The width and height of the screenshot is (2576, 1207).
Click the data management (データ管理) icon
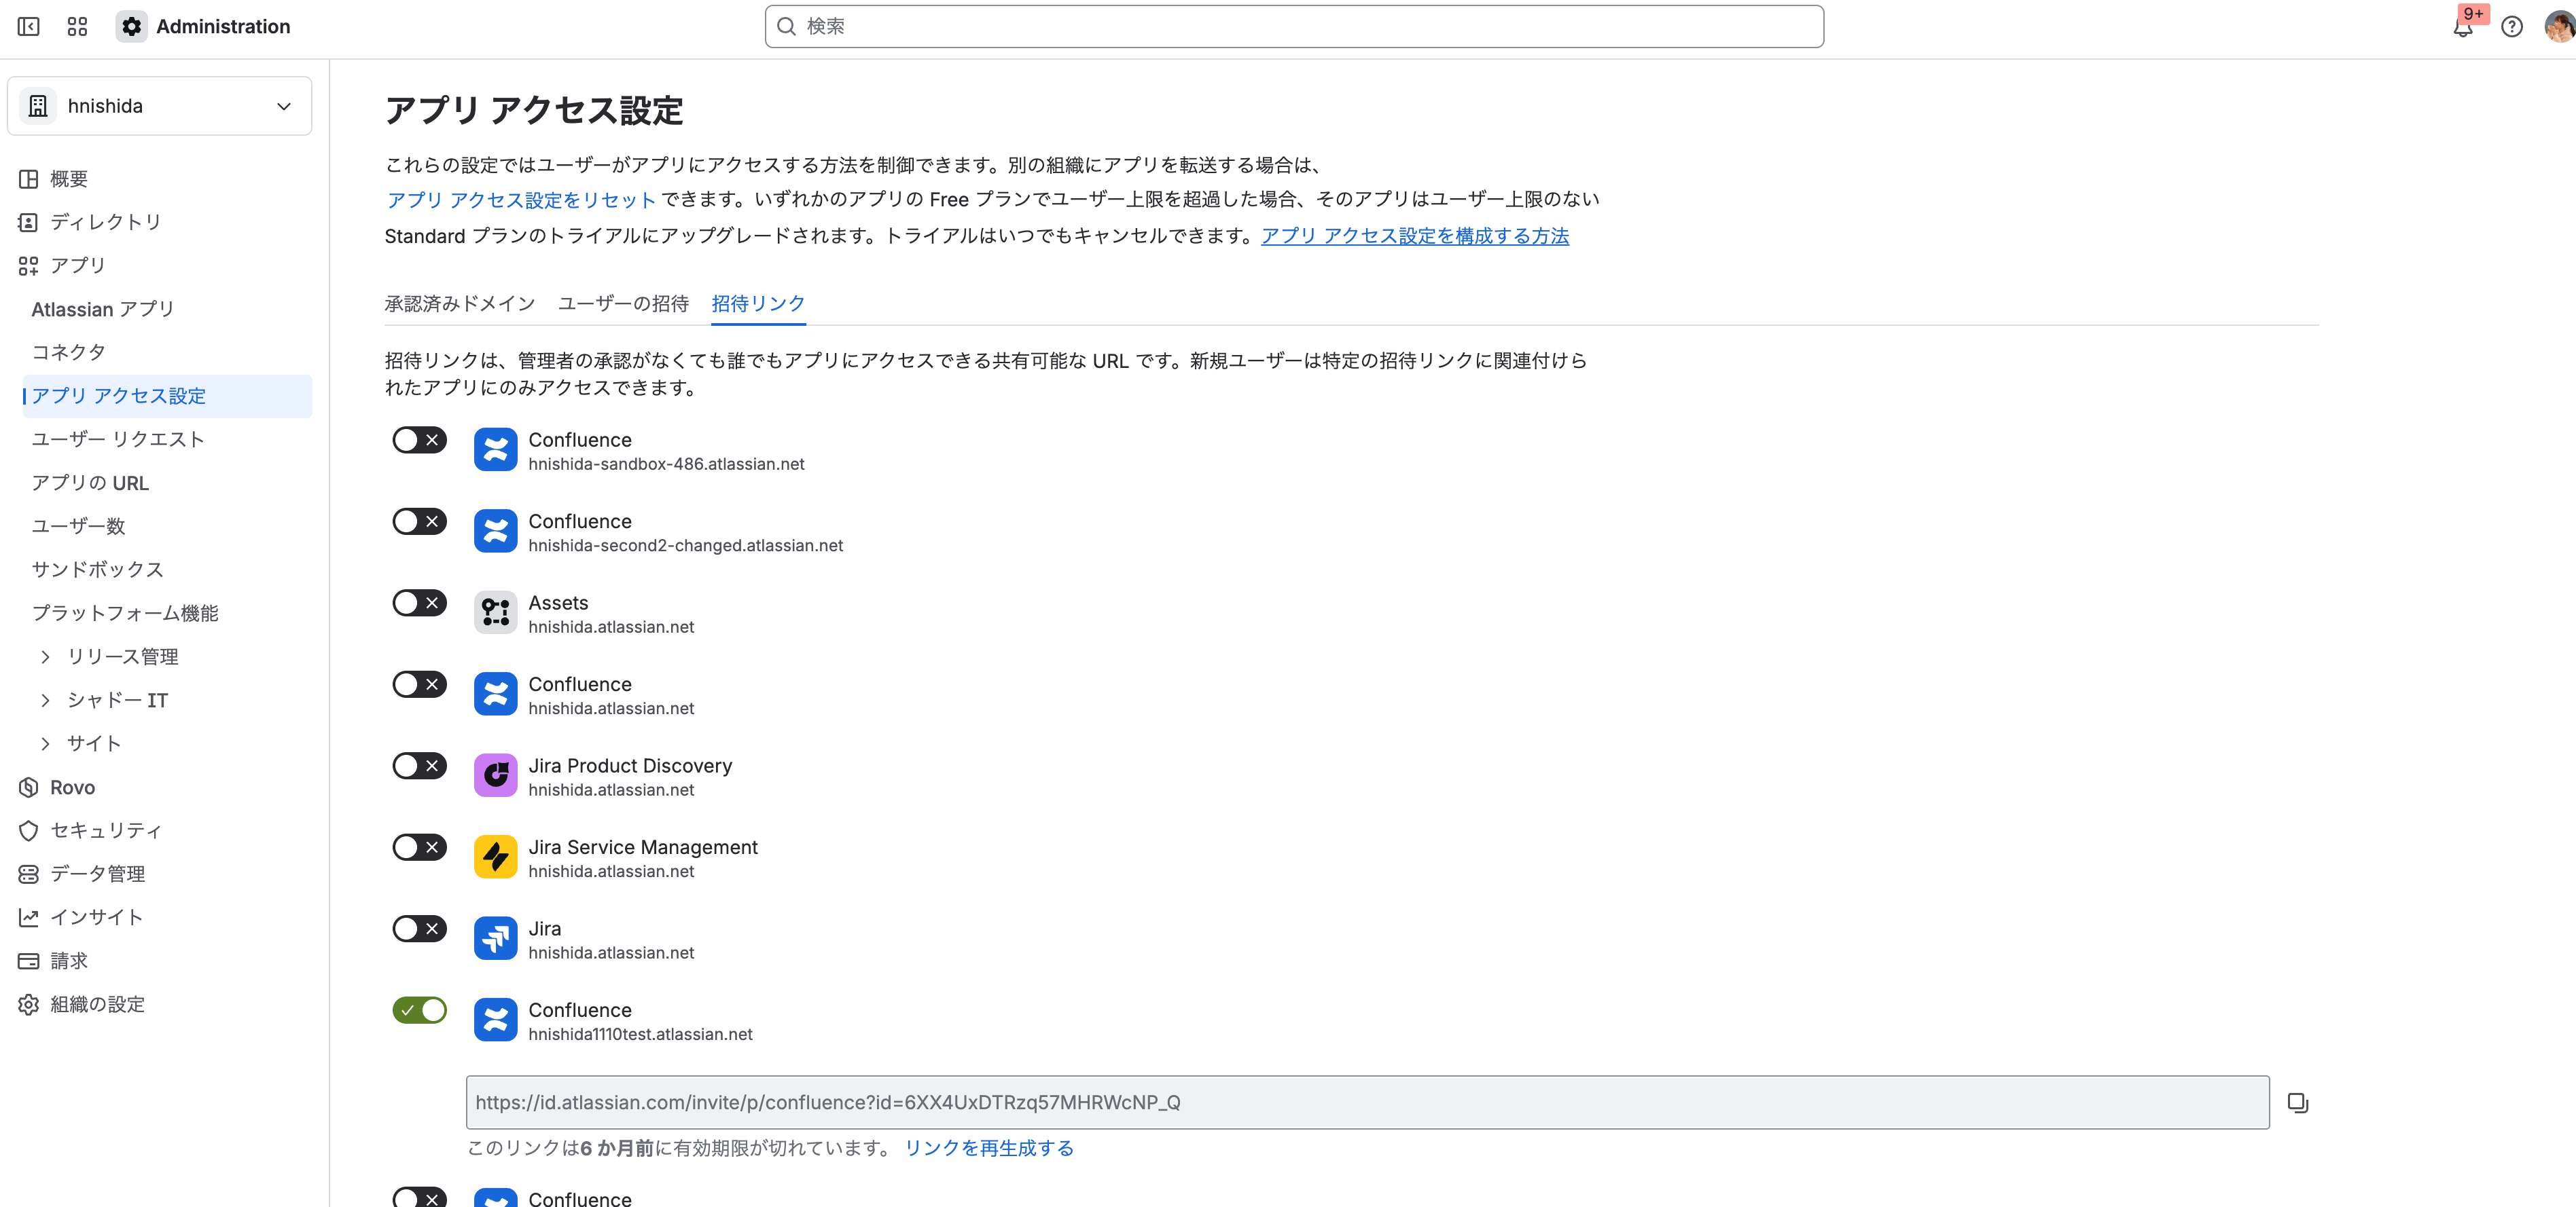point(29,874)
